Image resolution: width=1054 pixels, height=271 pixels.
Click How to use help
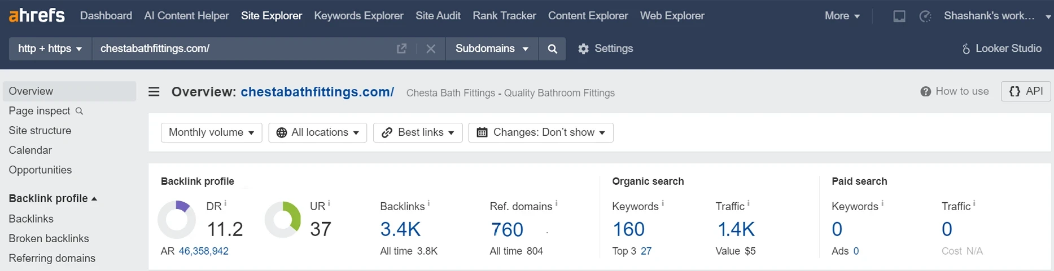click(x=955, y=91)
